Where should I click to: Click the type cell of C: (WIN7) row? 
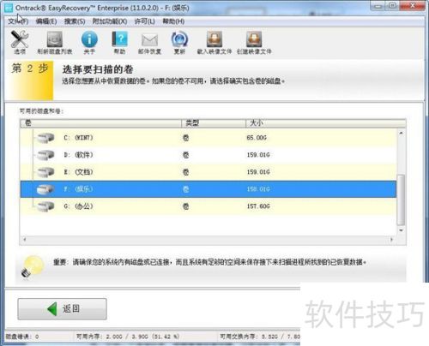click(x=186, y=138)
